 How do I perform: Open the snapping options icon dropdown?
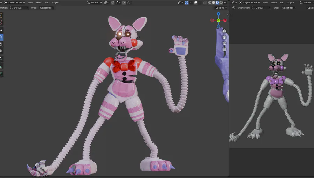pyautogui.click(x=118, y=2)
